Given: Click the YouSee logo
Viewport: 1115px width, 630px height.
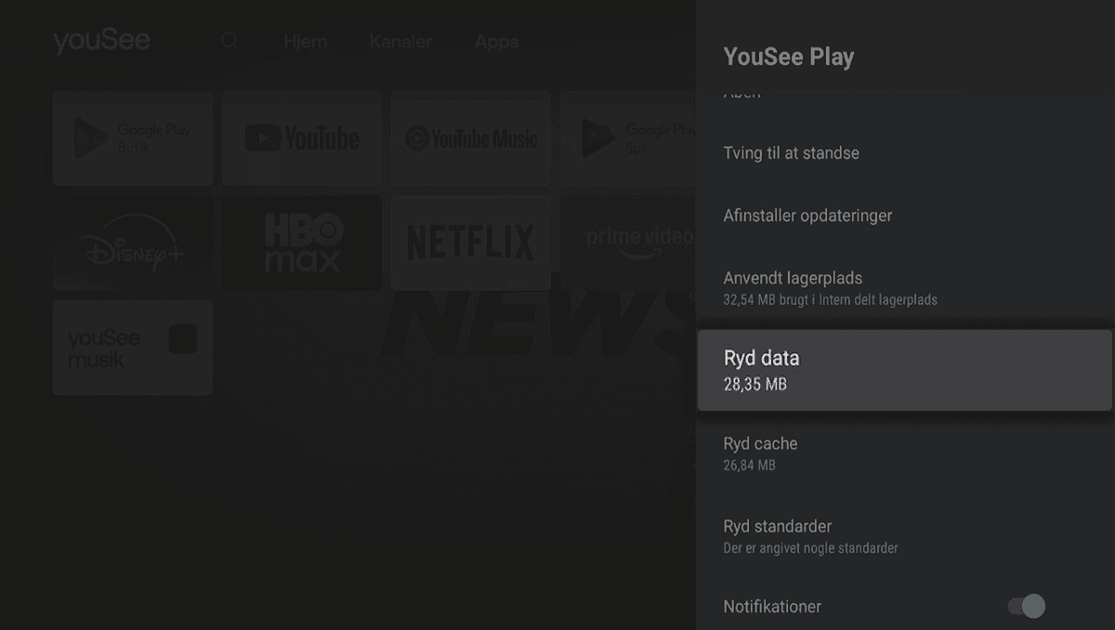Looking at the screenshot, I should pyautogui.click(x=101, y=42).
